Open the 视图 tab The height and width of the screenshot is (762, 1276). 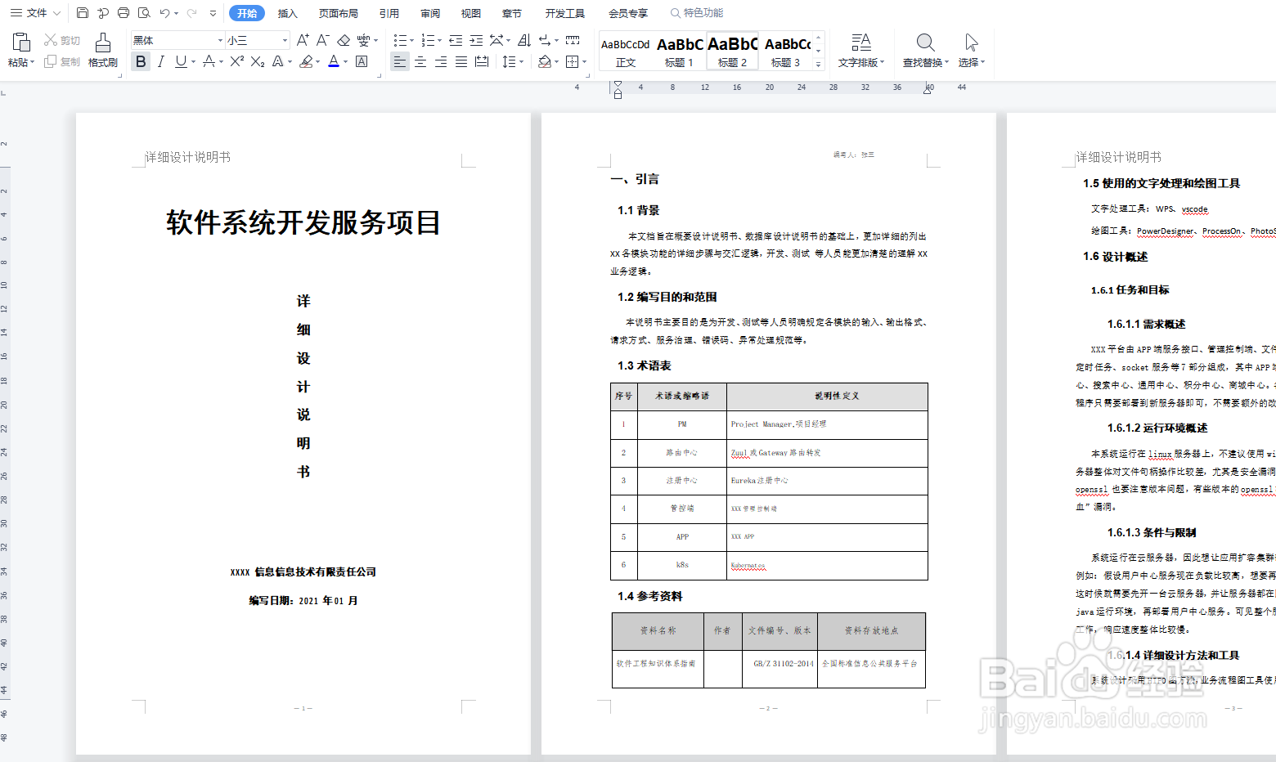(x=471, y=13)
